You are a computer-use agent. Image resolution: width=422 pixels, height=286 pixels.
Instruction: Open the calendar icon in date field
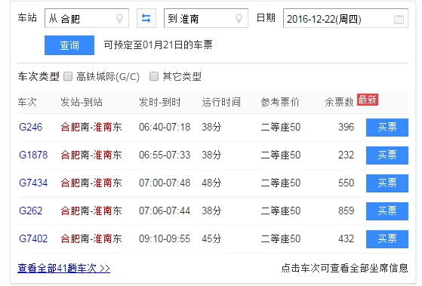(x=399, y=19)
